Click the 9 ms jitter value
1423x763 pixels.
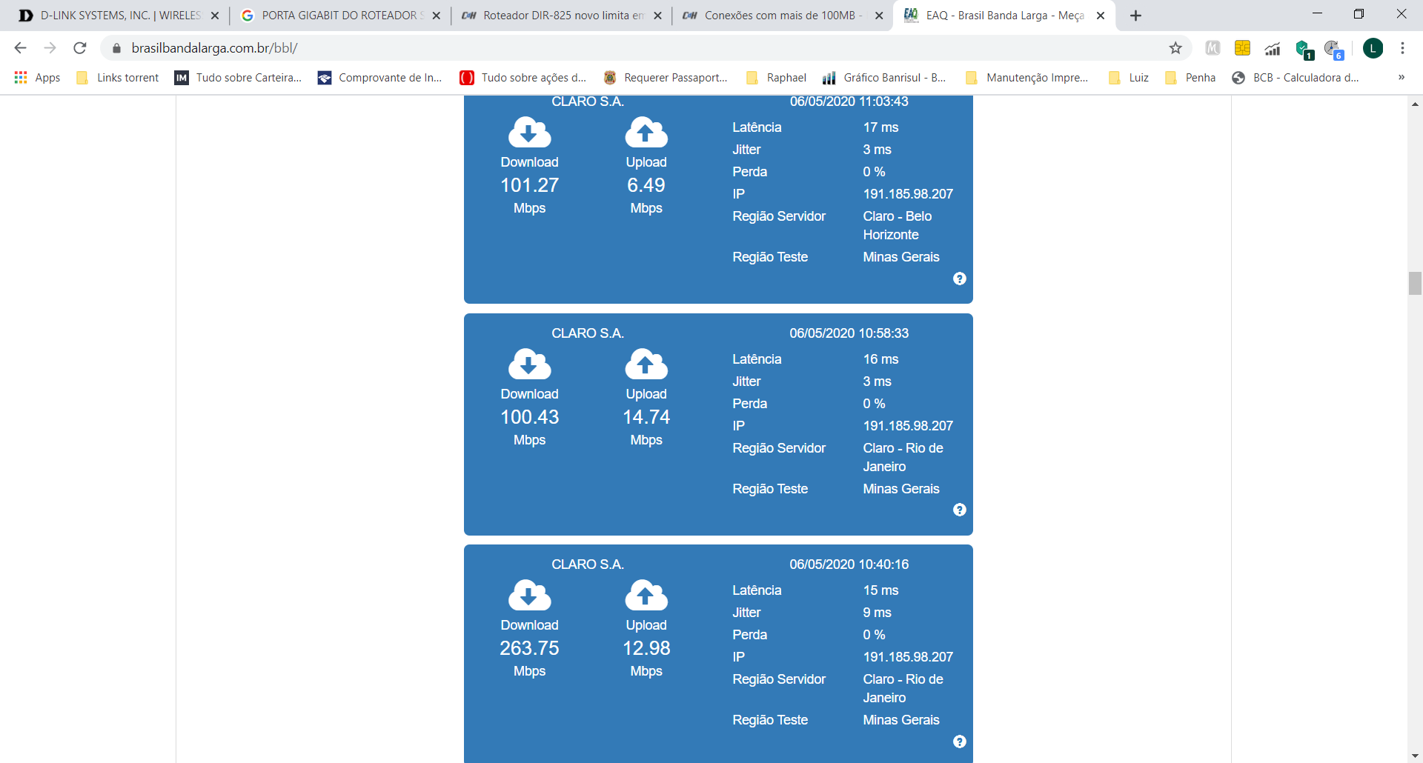pos(877,613)
